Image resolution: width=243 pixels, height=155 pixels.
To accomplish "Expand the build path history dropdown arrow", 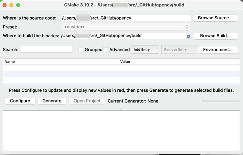I will click(188, 36).
